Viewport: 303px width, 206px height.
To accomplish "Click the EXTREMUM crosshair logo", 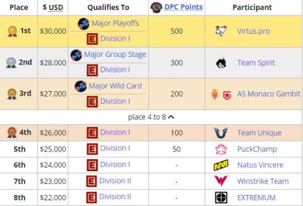I will [221, 198].
